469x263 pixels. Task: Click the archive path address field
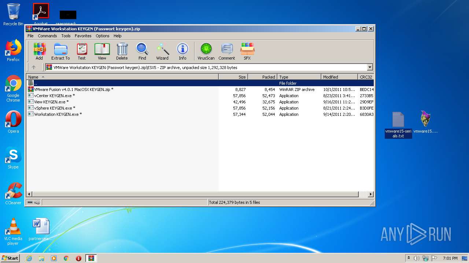click(x=209, y=67)
